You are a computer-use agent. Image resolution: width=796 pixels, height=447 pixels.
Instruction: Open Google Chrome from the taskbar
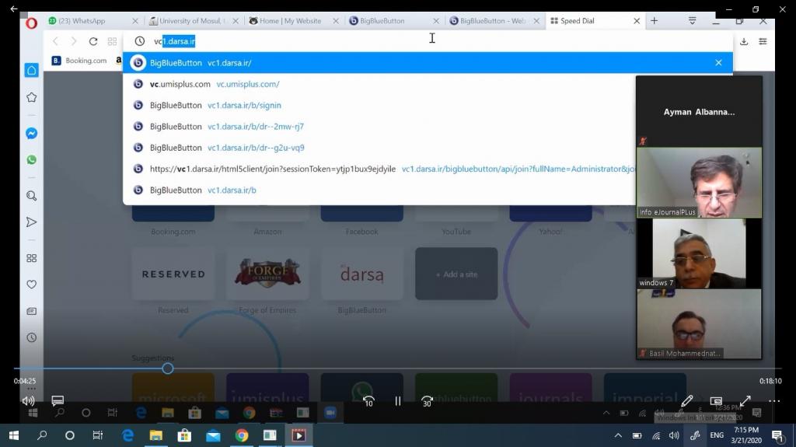pyautogui.click(x=242, y=435)
